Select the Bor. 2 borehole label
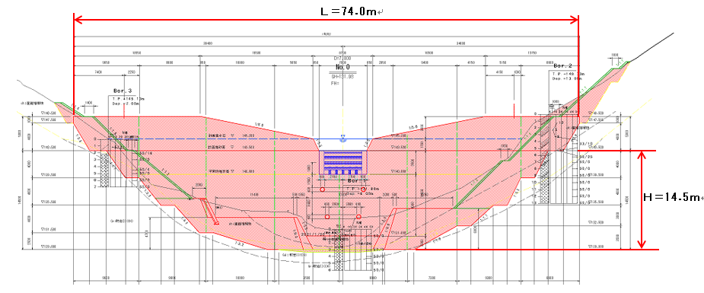 pos(562,65)
